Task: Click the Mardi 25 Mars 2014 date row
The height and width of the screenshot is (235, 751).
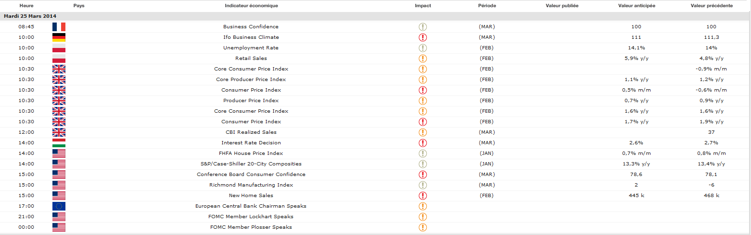Action: tap(30, 16)
